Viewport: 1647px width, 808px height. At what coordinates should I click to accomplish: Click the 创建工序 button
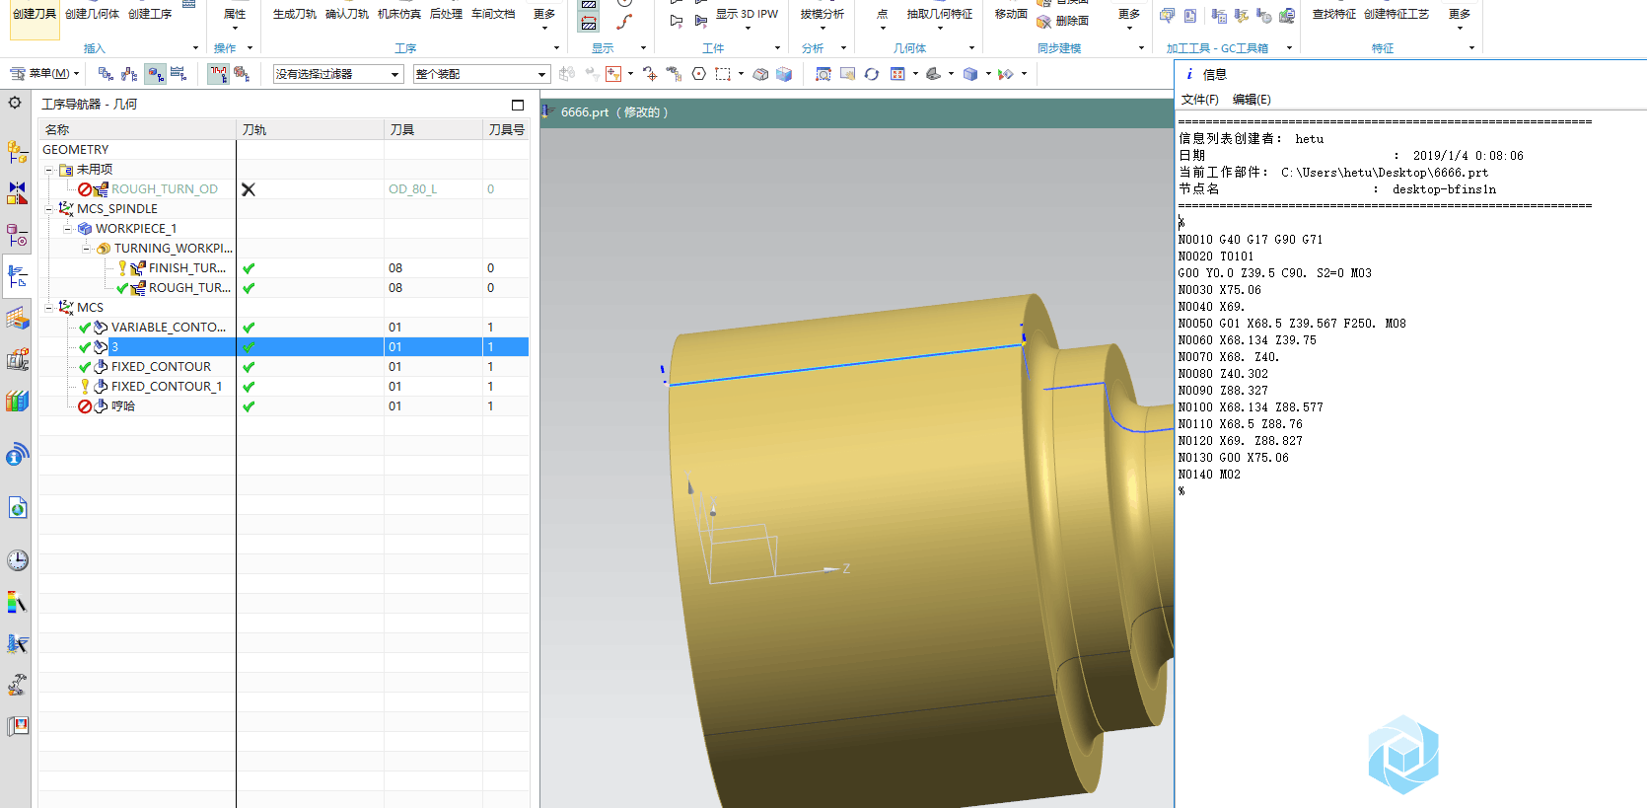pyautogui.click(x=150, y=14)
